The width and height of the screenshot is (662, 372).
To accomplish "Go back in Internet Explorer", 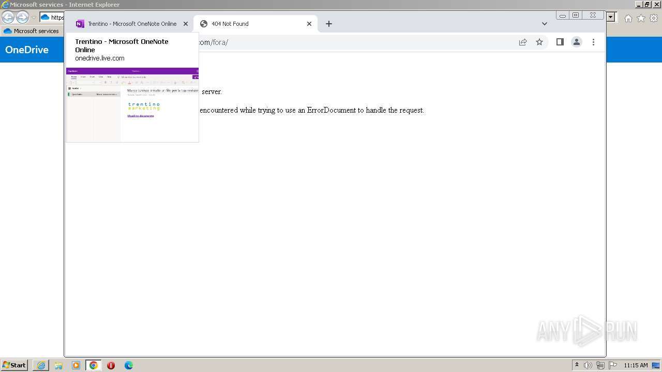I will click(8, 18).
